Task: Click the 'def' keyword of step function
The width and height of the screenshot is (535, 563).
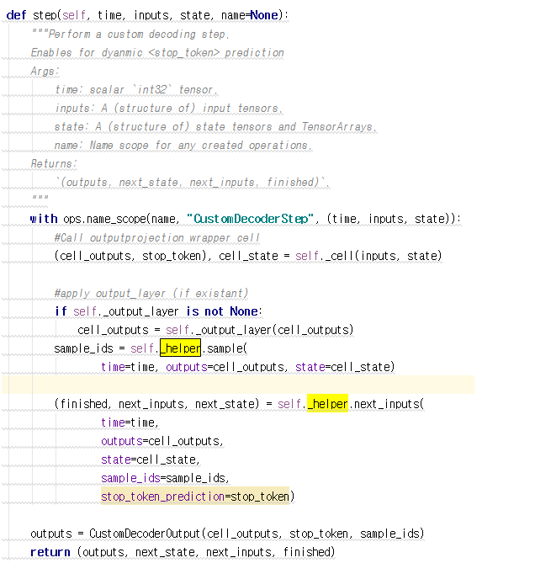Action: point(16,15)
